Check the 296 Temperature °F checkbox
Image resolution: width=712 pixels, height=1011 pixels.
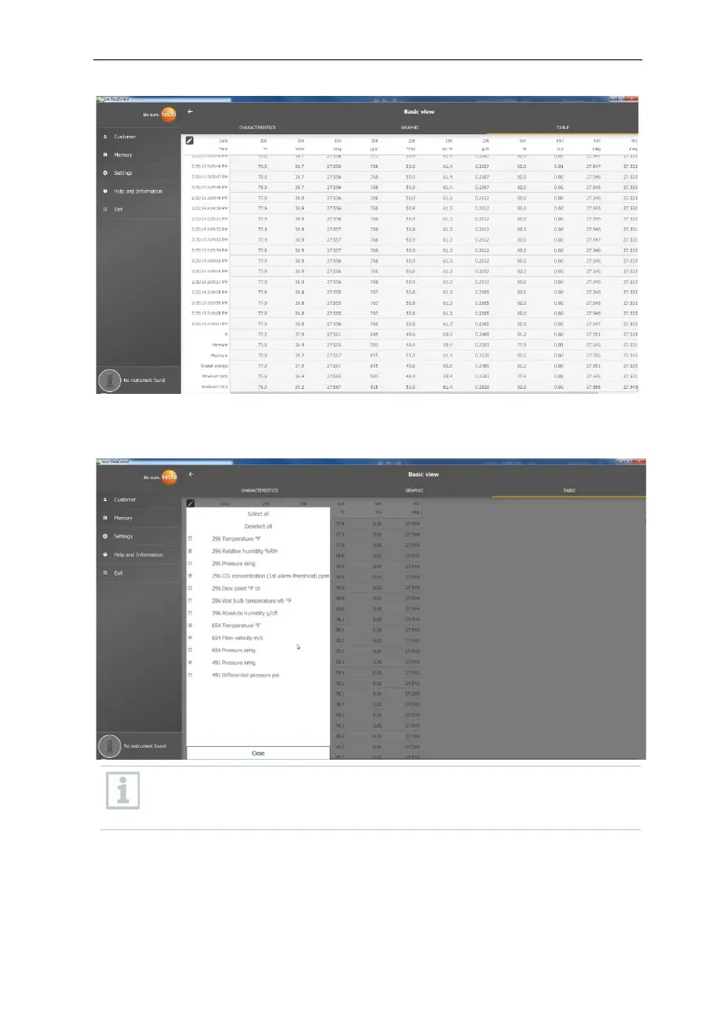coord(190,539)
